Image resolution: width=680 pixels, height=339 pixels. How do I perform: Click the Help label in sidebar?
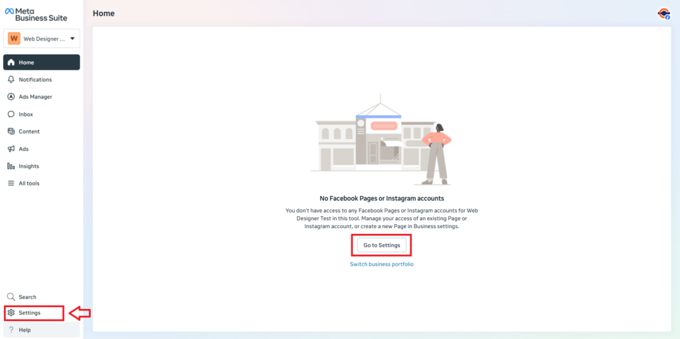pyautogui.click(x=25, y=330)
